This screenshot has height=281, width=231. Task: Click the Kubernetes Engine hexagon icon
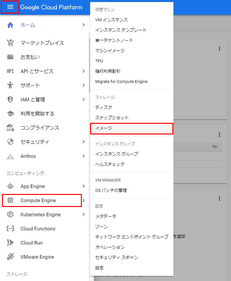[x=10, y=214]
